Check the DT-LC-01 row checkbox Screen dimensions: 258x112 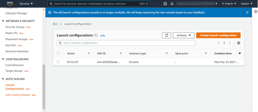pyautogui.click(x=58, y=62)
